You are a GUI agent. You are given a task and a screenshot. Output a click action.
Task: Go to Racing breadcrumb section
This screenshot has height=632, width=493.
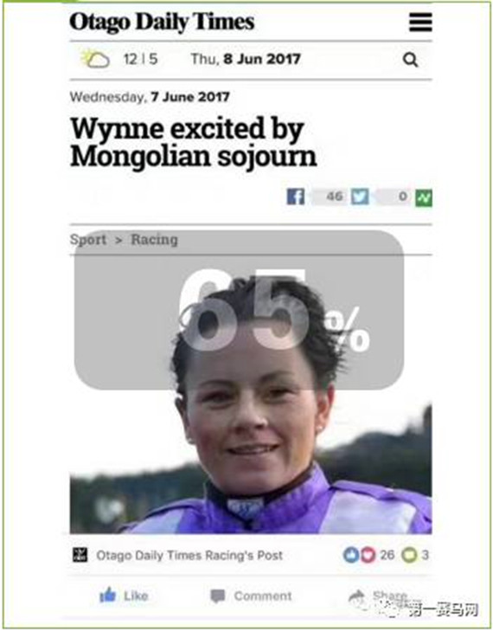(x=154, y=240)
